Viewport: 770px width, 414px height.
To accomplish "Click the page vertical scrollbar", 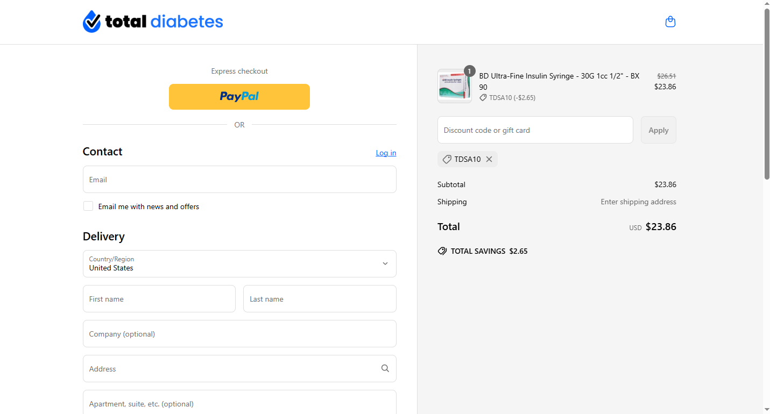I will point(767,94).
